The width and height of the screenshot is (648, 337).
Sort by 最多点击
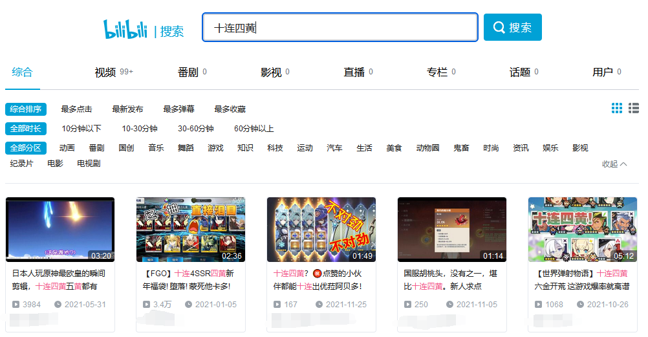[x=76, y=109]
